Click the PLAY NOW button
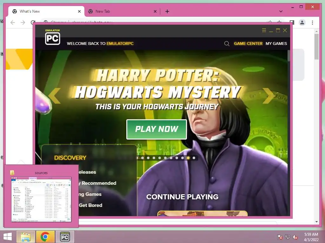 pos(156,129)
